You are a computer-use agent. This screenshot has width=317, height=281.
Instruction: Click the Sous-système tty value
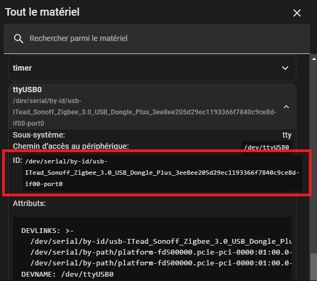[x=287, y=135]
